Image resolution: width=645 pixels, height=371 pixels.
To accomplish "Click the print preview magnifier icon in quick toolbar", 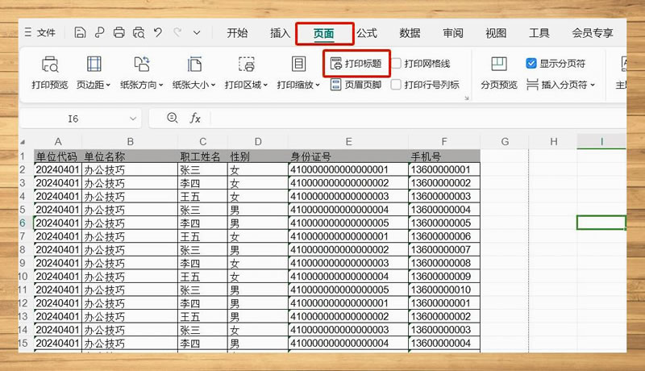I will coord(139,32).
